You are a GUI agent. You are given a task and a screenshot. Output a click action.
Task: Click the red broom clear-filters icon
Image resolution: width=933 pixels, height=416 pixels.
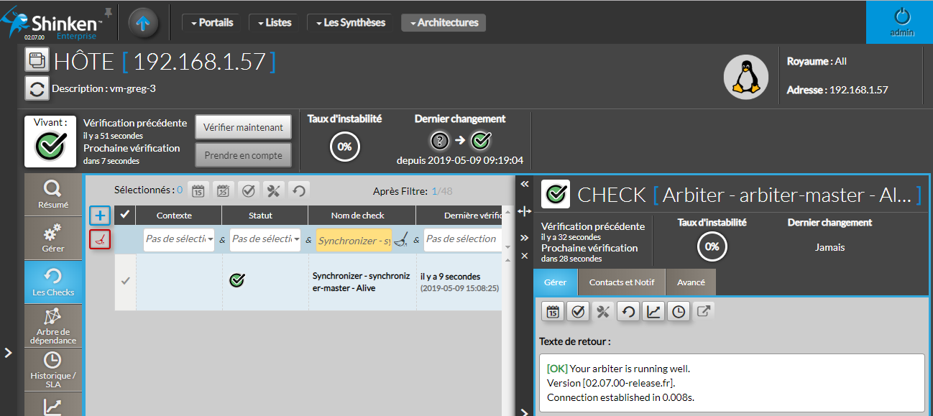point(100,239)
